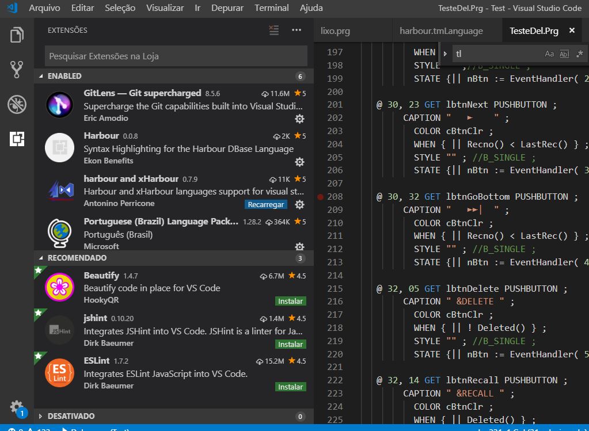Click Recarregar for harbour and xHarbour
The width and height of the screenshot is (589, 431).
coord(265,204)
